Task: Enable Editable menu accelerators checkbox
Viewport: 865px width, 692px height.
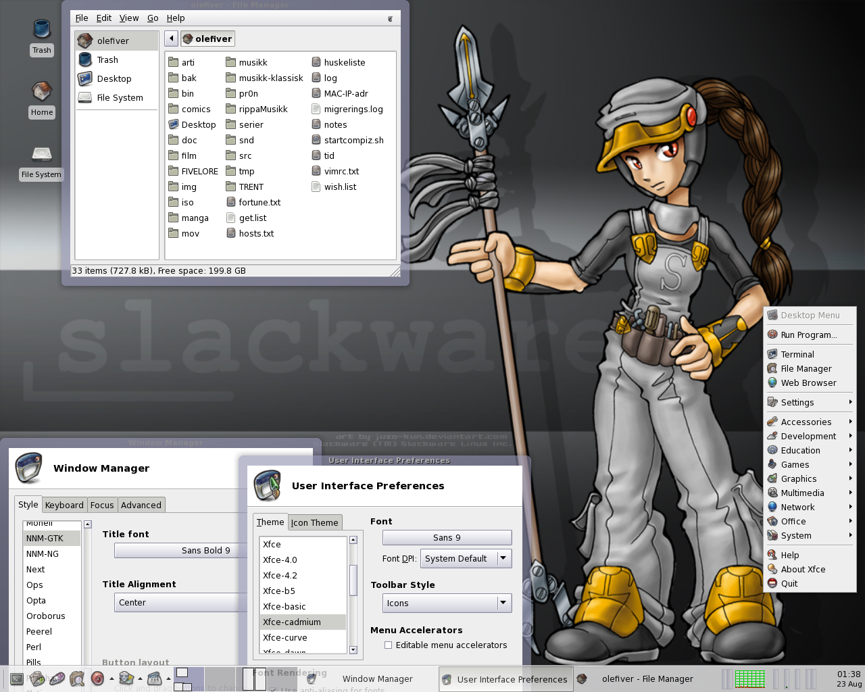Action: (x=388, y=645)
